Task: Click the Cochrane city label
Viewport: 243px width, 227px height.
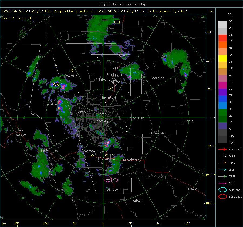Action: pyautogui.click(x=88, y=151)
